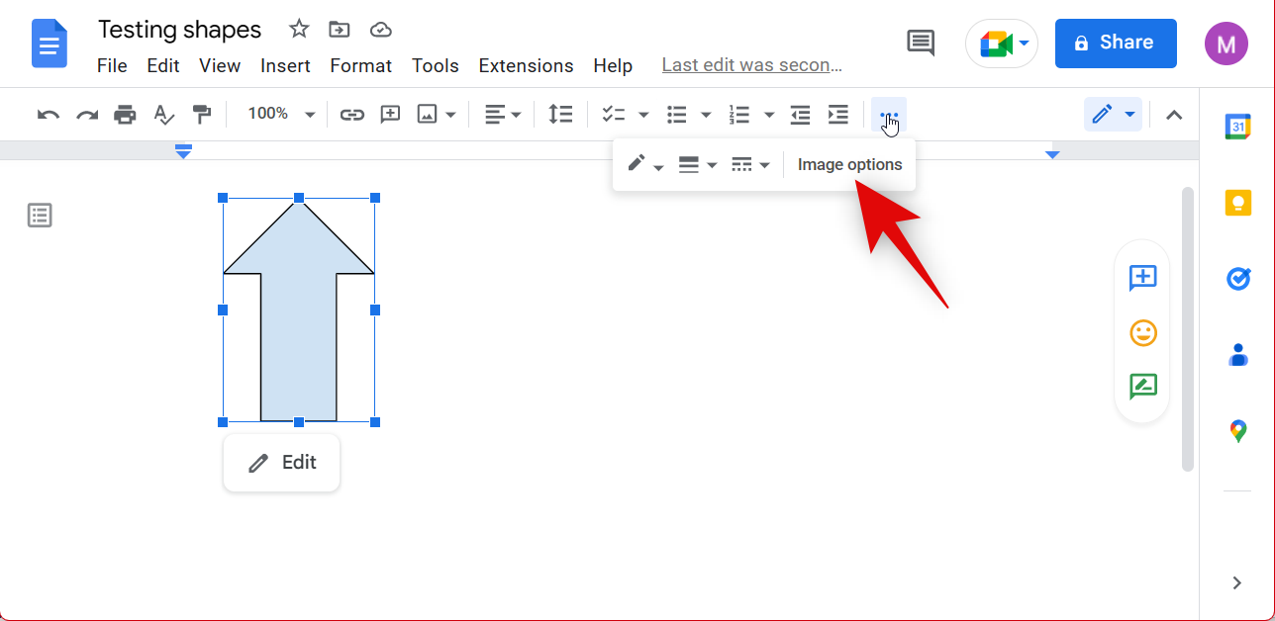Open the Google Calendar sidebar icon
This screenshot has width=1275, height=621.
tap(1237, 127)
